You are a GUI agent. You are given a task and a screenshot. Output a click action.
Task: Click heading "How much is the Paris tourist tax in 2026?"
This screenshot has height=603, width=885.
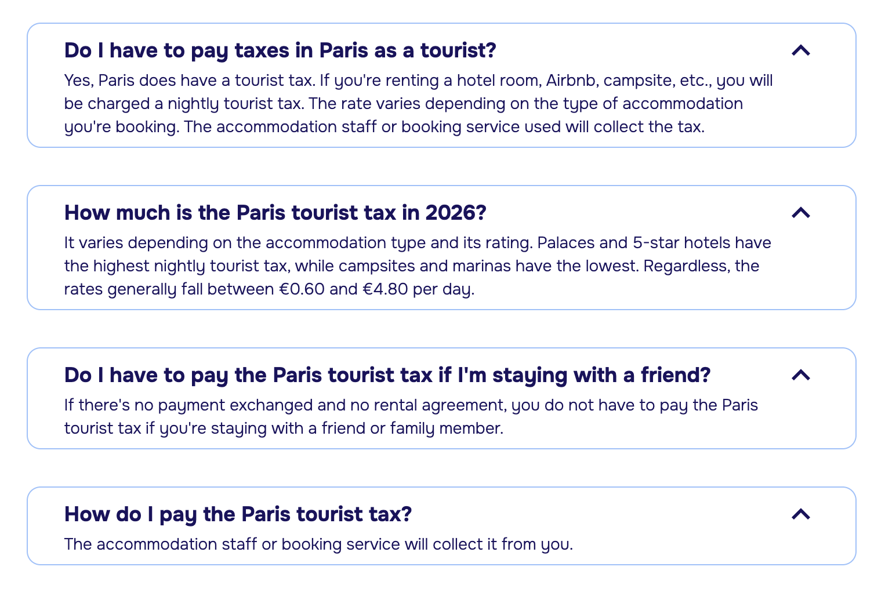(x=275, y=213)
